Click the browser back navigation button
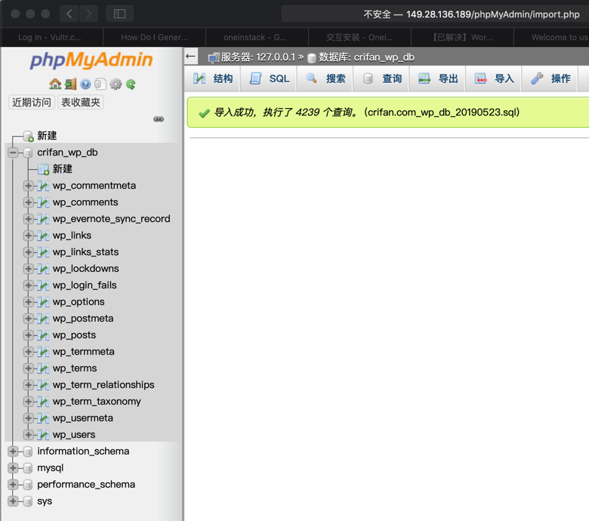 tap(69, 14)
